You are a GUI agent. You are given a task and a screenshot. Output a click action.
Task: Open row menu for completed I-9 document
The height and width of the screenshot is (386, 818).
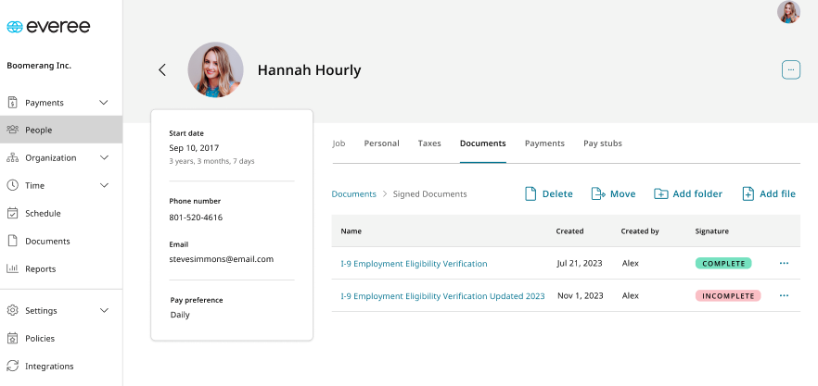(784, 264)
